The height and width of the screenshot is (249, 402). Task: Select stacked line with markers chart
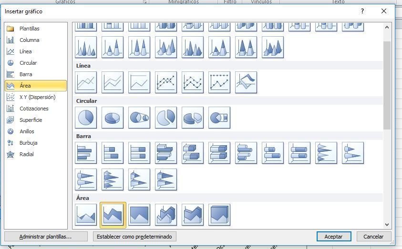coord(193,82)
